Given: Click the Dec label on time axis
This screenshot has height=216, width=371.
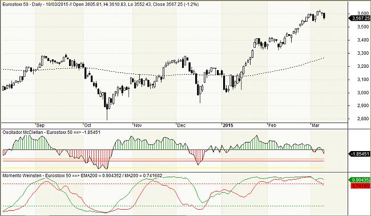Looking at the screenshot, I should [x=182, y=125].
